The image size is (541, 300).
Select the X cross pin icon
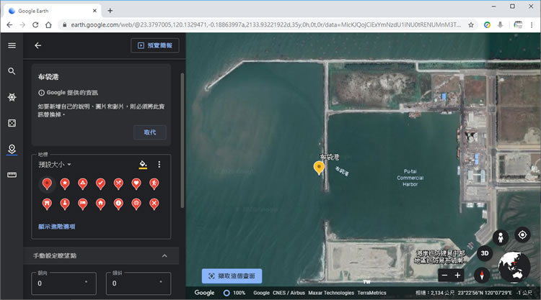[x=154, y=204]
